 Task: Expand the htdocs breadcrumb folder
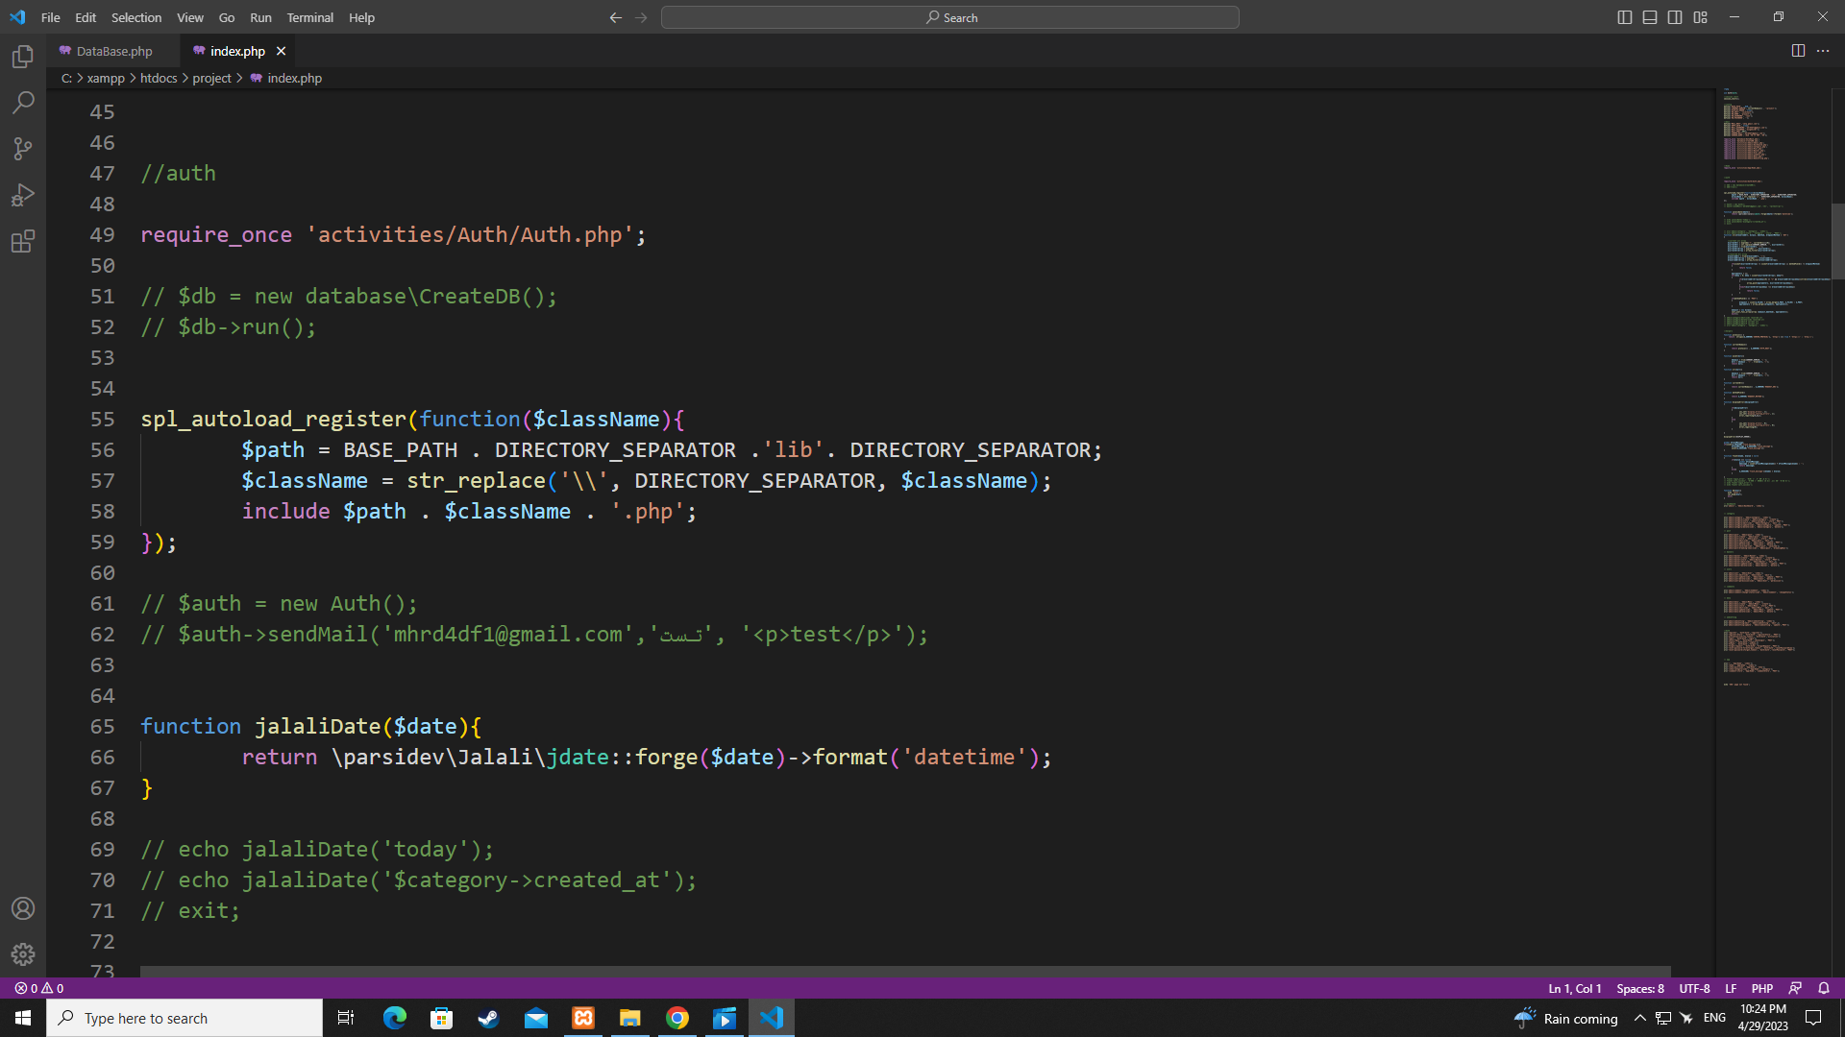pyautogui.click(x=159, y=79)
